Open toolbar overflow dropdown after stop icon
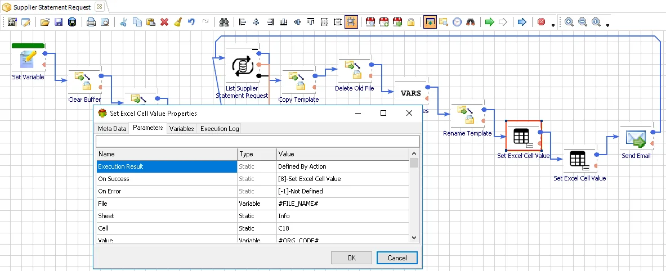The height and width of the screenshot is (271, 666). 553,25
